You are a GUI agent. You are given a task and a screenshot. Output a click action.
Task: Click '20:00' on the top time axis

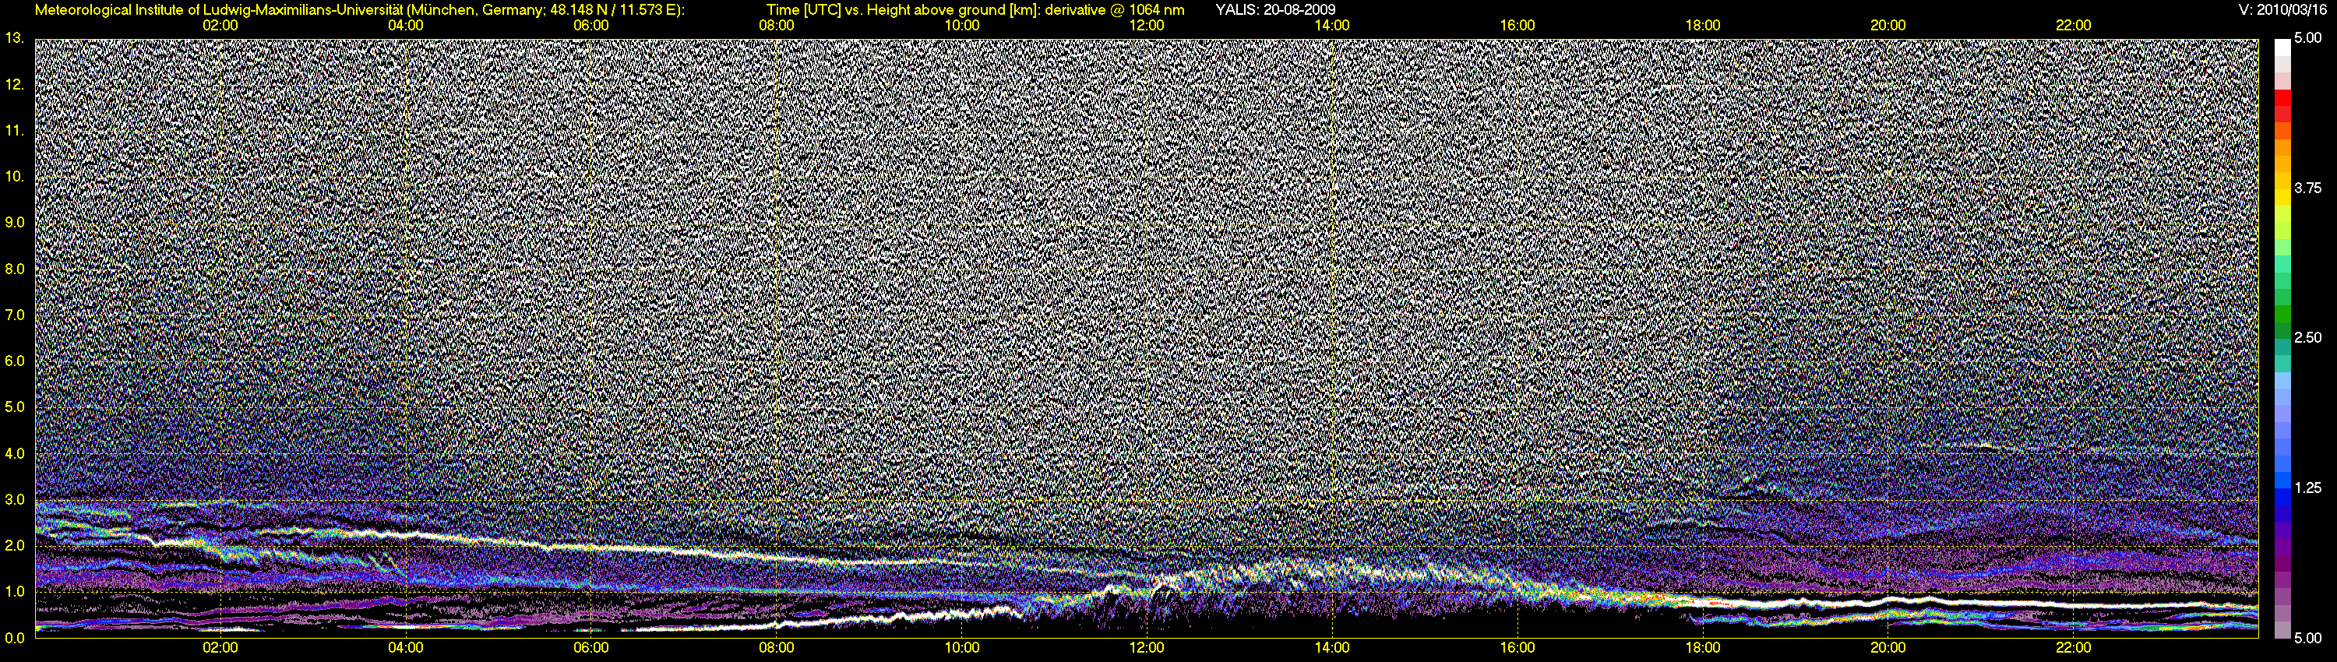click(1888, 26)
